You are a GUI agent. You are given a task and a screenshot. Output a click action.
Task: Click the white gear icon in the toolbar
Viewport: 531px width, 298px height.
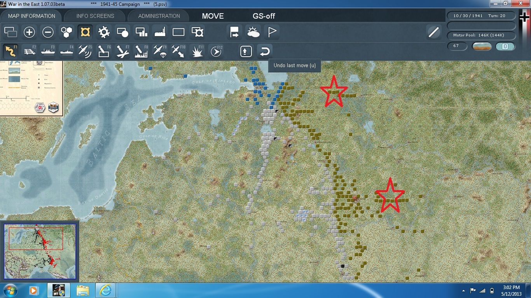tap(104, 32)
